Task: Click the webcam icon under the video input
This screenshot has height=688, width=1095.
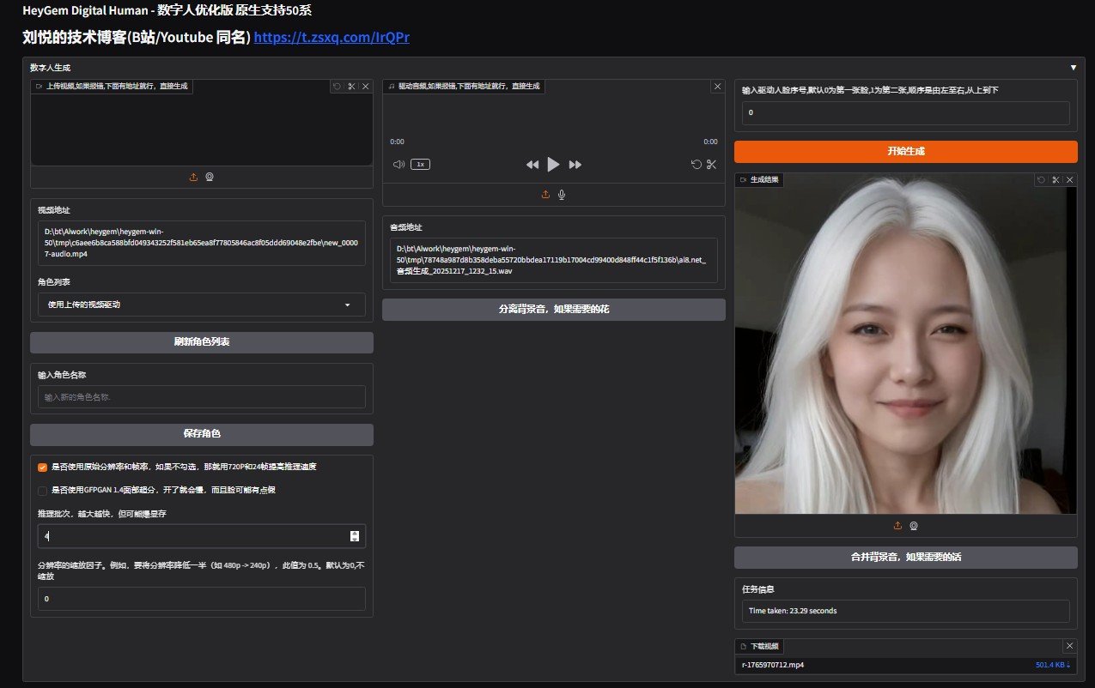Action: point(210,177)
